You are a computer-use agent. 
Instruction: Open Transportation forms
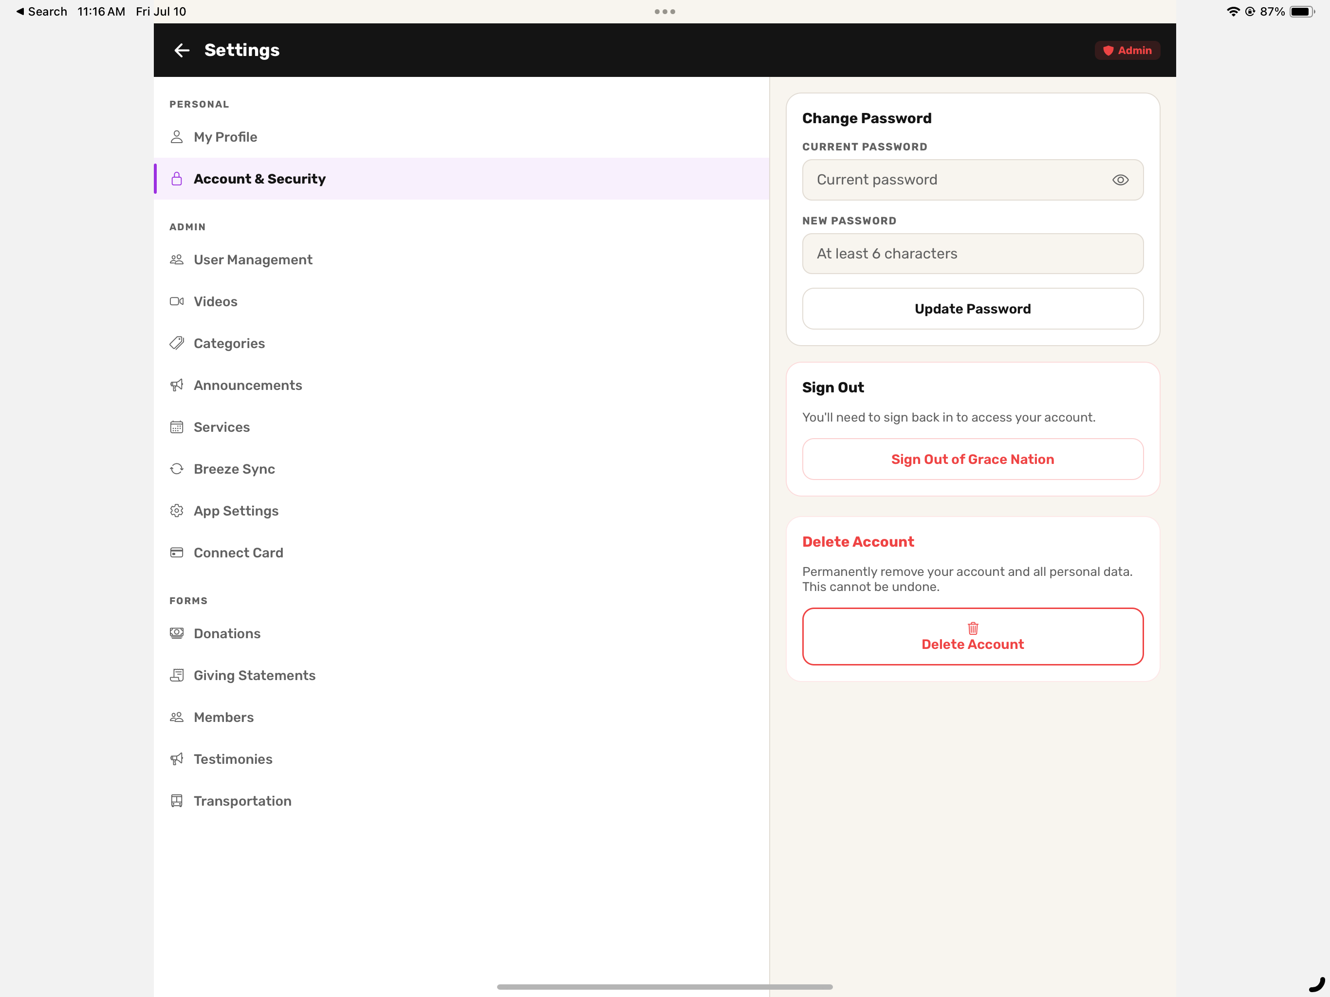[462, 801]
